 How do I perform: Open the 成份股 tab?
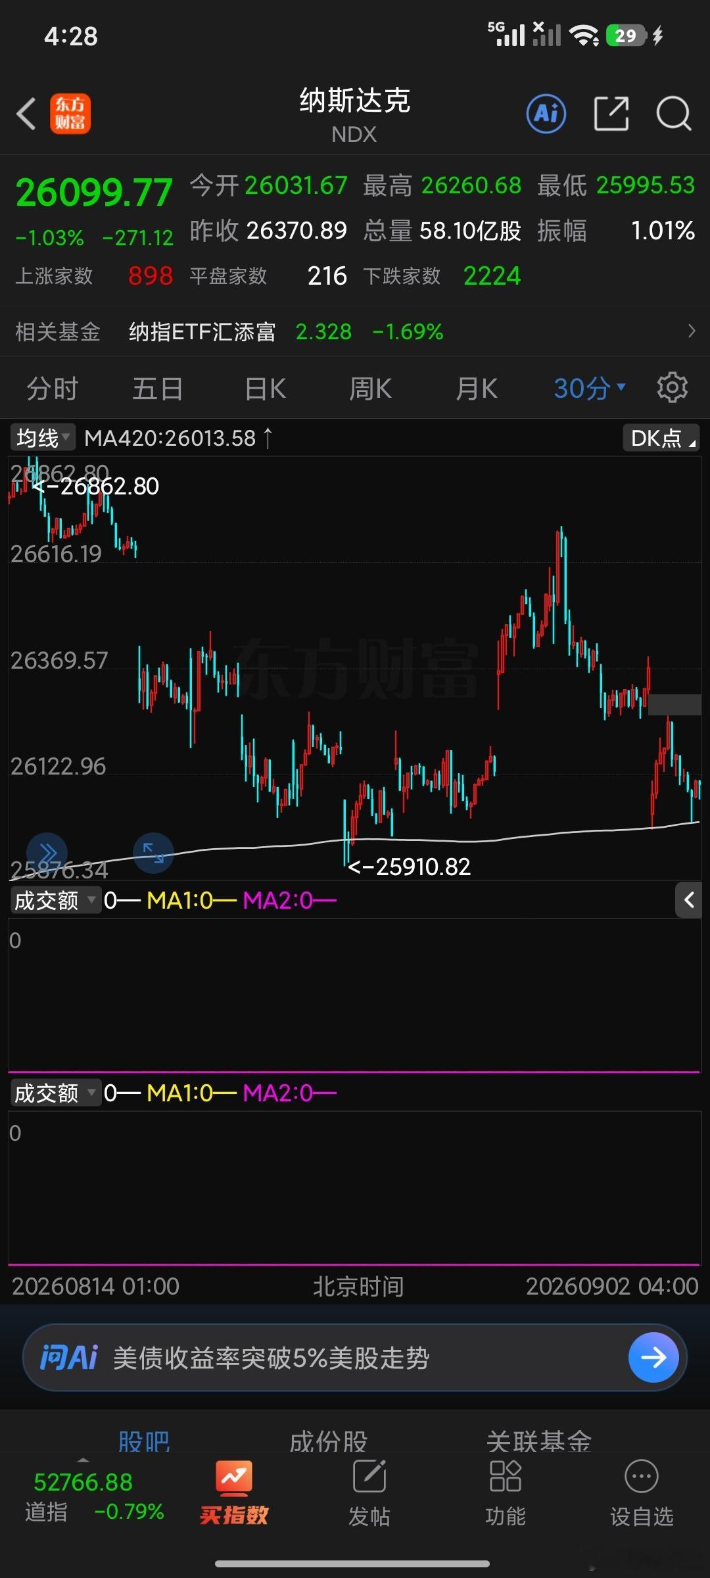(329, 1441)
